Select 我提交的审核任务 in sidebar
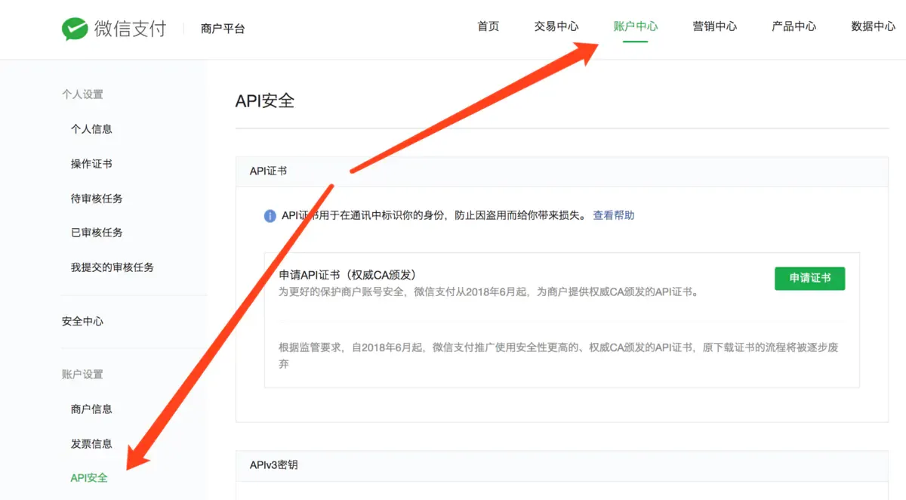906x500 pixels. [112, 267]
